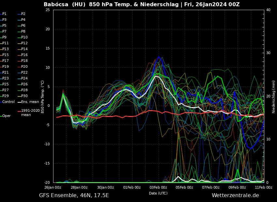This screenshot has height=202, width=277.
Task: Click the Ens. mean legend entry
Action: pos(30,102)
